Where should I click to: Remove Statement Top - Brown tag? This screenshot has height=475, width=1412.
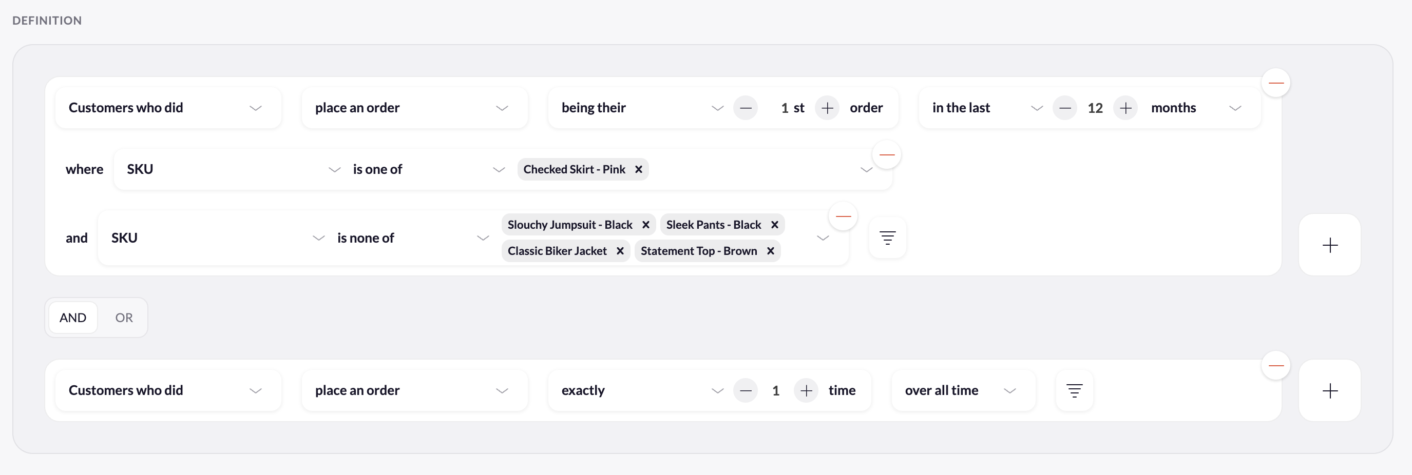(770, 251)
